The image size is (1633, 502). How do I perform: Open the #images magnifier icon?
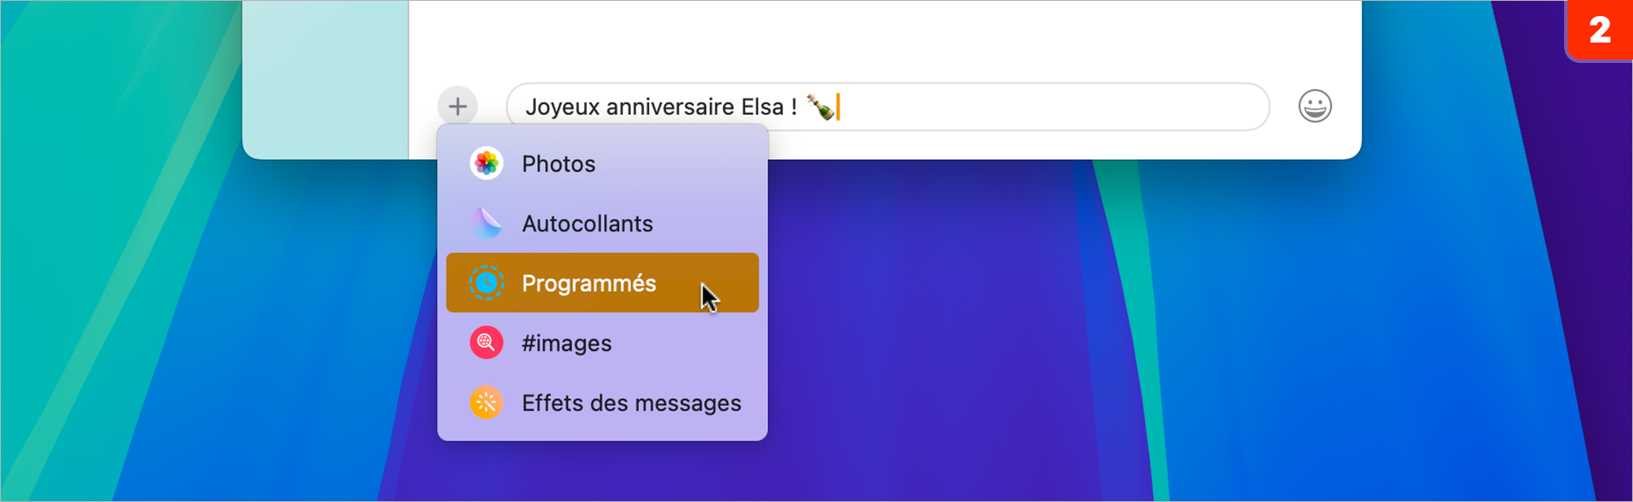[x=486, y=343]
